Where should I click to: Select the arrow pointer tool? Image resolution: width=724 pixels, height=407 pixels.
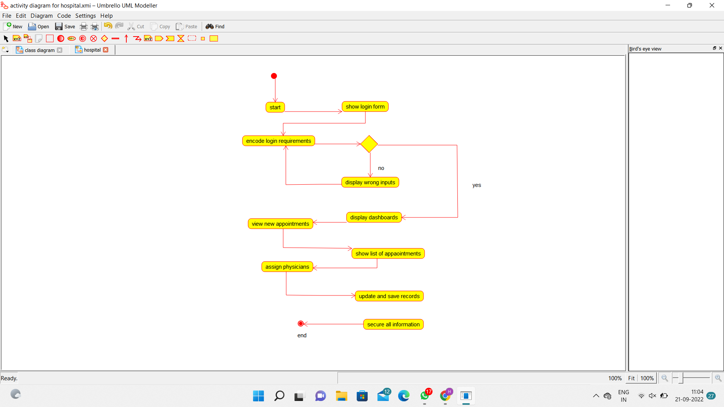[6, 38]
